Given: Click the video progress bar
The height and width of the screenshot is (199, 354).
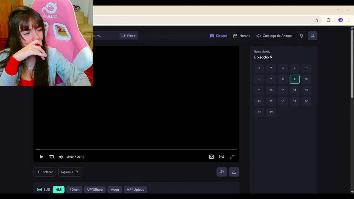Looking at the screenshot, I should (136, 150).
